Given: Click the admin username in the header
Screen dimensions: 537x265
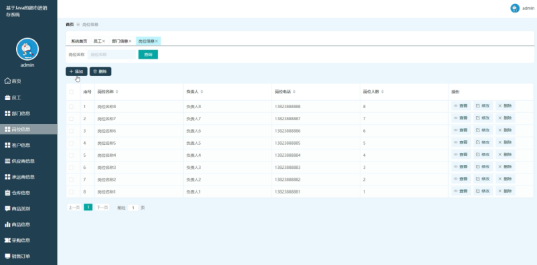Looking at the screenshot, I should point(528,9).
